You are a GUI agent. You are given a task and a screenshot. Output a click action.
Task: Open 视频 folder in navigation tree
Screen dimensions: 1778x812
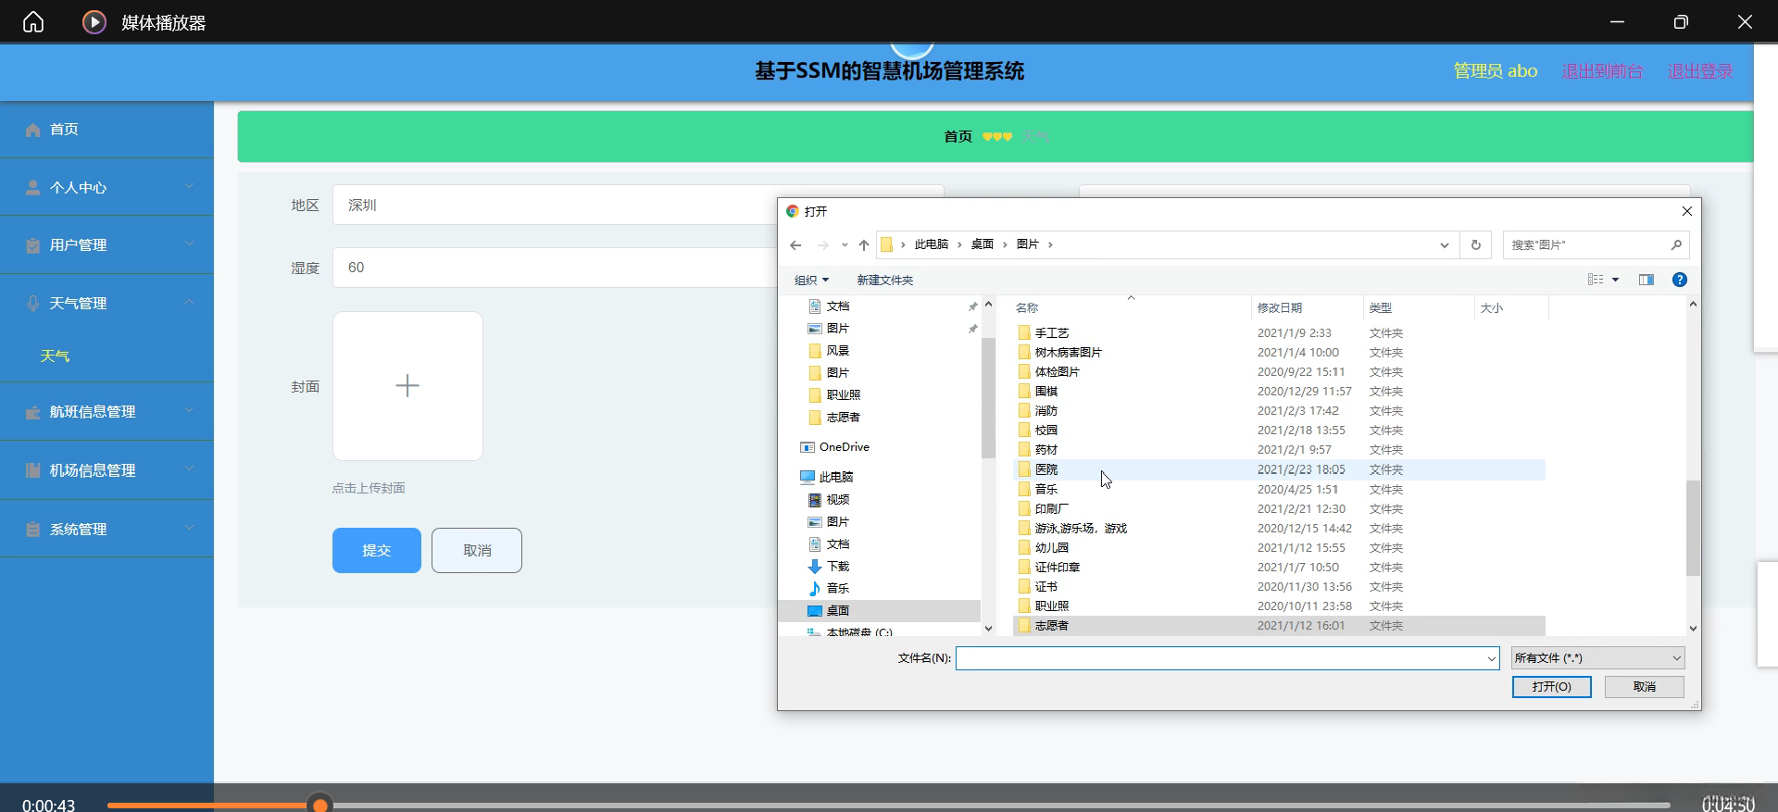click(x=829, y=499)
